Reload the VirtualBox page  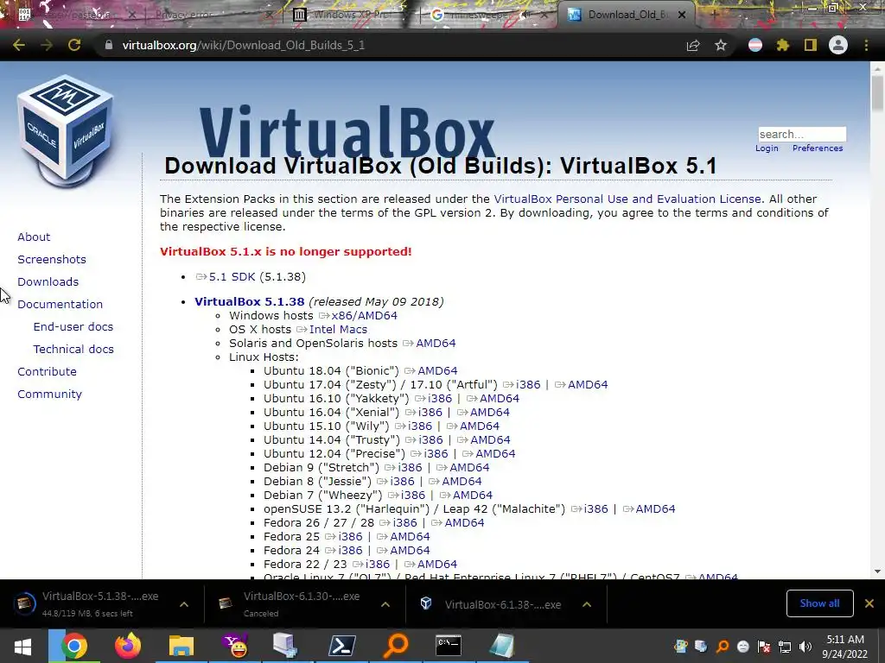(74, 45)
